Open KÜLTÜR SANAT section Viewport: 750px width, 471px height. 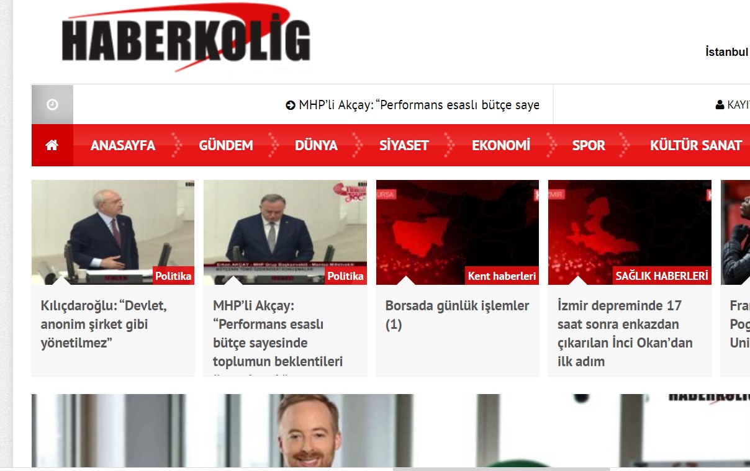coord(696,146)
